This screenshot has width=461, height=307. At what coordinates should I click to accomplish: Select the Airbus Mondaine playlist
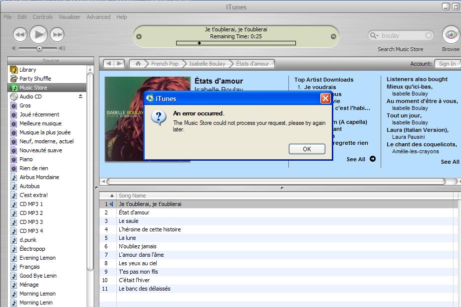pyautogui.click(x=47, y=177)
